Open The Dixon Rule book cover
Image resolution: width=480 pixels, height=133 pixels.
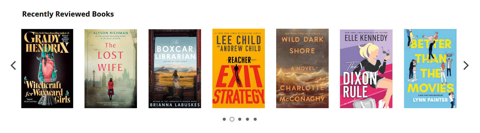(x=366, y=69)
